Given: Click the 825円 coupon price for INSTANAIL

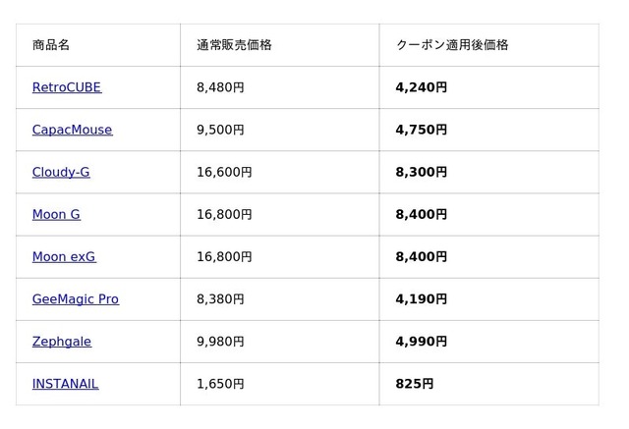Looking at the screenshot, I should coord(414,384).
